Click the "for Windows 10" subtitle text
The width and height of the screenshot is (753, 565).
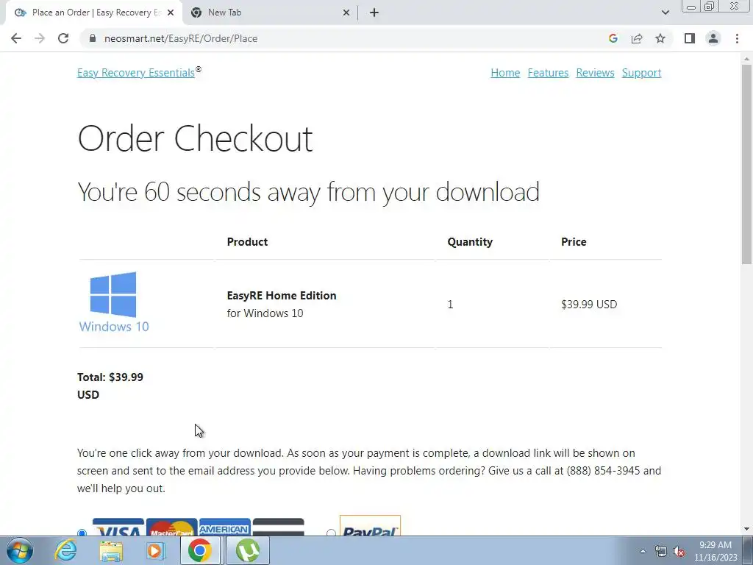265,313
